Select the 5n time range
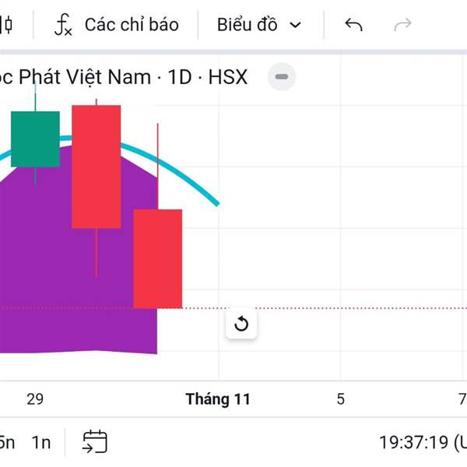Image resolution: width=467 pixels, height=467 pixels. click(7, 442)
